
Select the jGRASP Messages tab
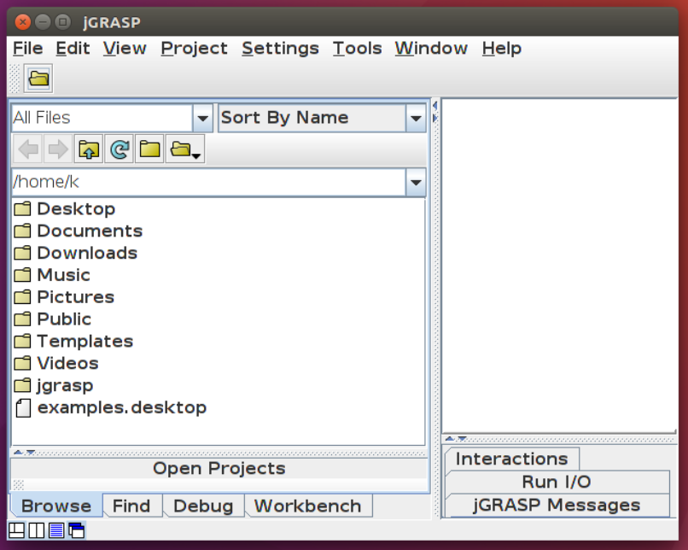point(557,505)
